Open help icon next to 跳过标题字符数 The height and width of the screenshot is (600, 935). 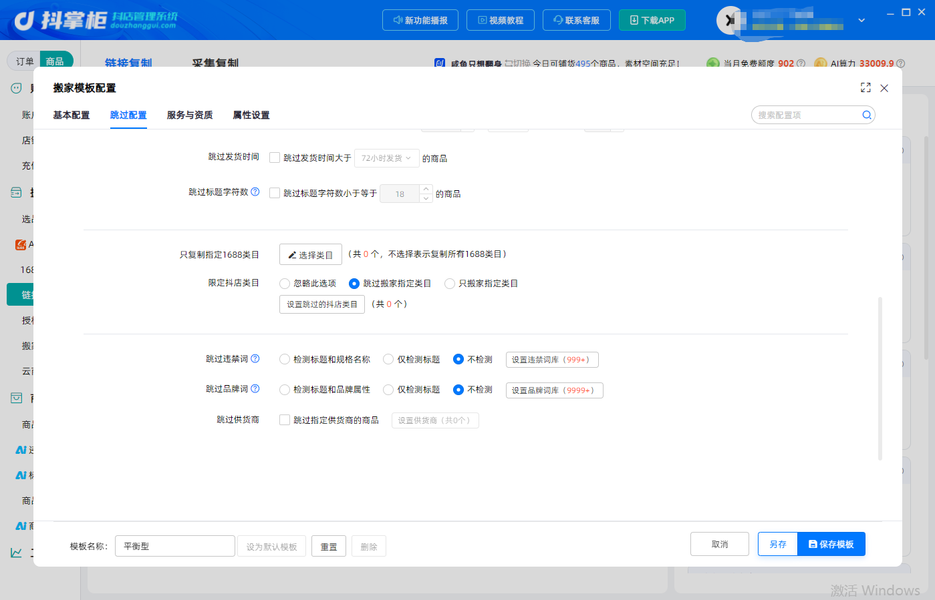click(255, 192)
